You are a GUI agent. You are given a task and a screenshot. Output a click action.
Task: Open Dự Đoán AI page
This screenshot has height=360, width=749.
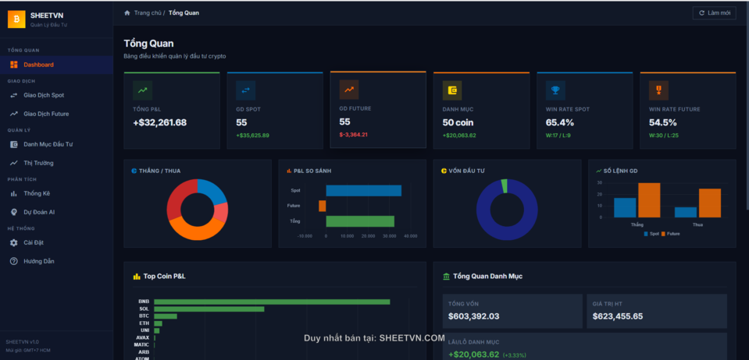point(39,212)
